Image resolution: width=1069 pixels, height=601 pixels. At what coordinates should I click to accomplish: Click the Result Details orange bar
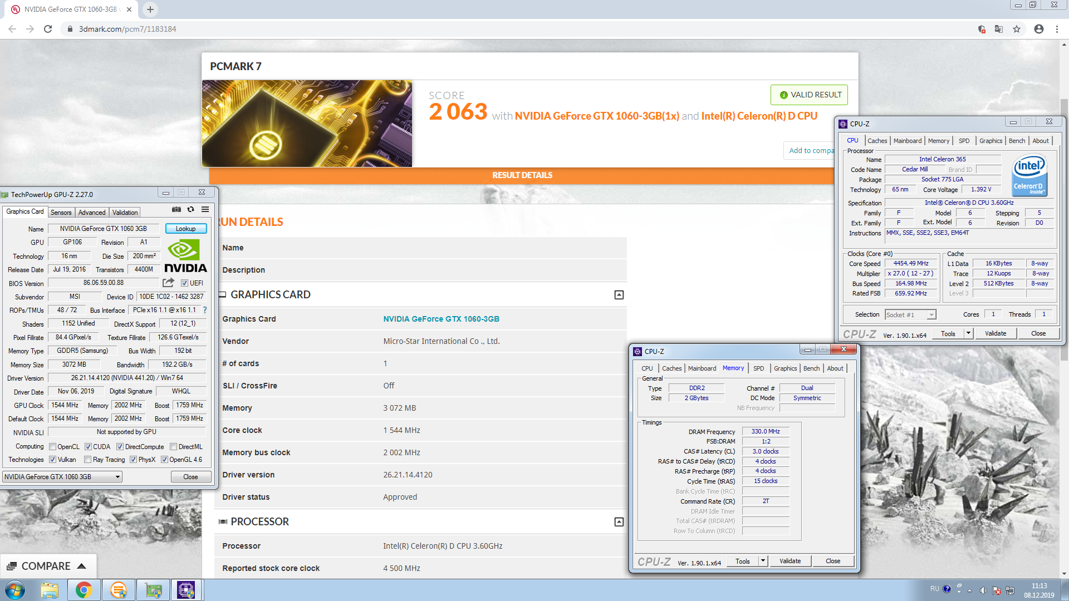pyautogui.click(x=522, y=175)
